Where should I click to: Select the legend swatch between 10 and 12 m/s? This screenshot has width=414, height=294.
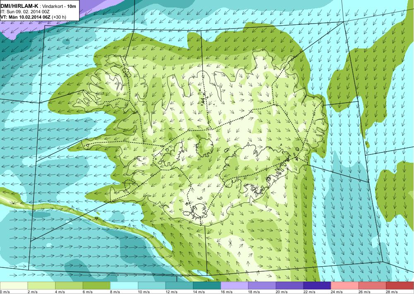pyautogui.click(x=152, y=286)
